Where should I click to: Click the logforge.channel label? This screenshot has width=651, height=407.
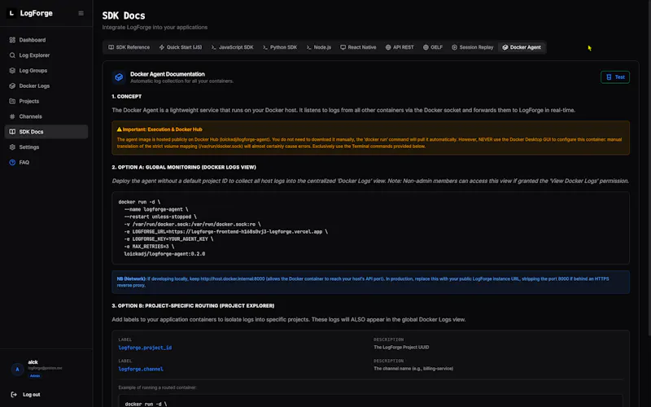[141, 370]
